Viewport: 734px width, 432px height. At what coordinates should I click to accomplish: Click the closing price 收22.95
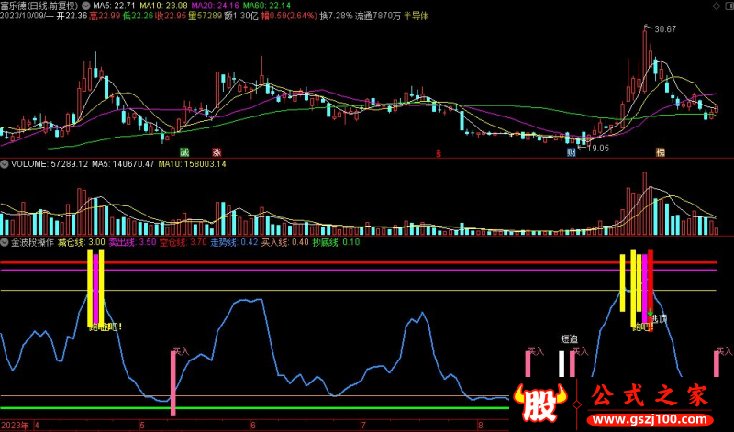pos(171,17)
